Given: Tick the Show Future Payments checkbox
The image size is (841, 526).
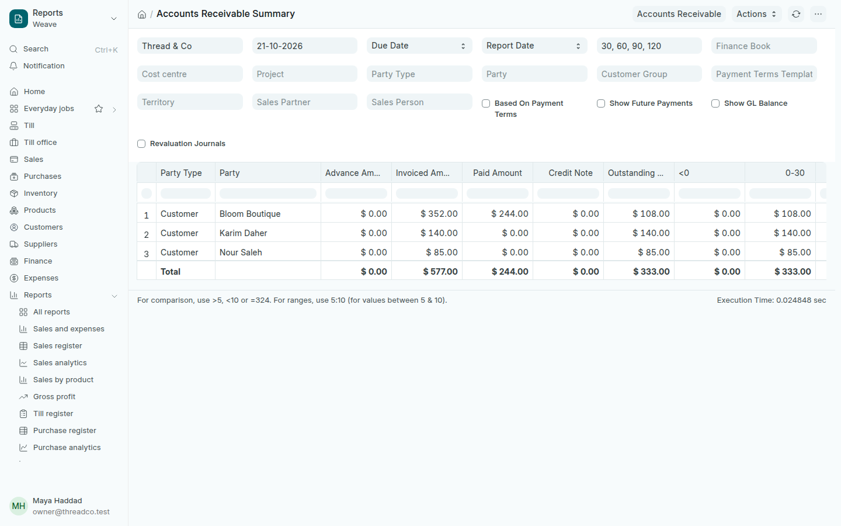Looking at the screenshot, I should coord(600,103).
